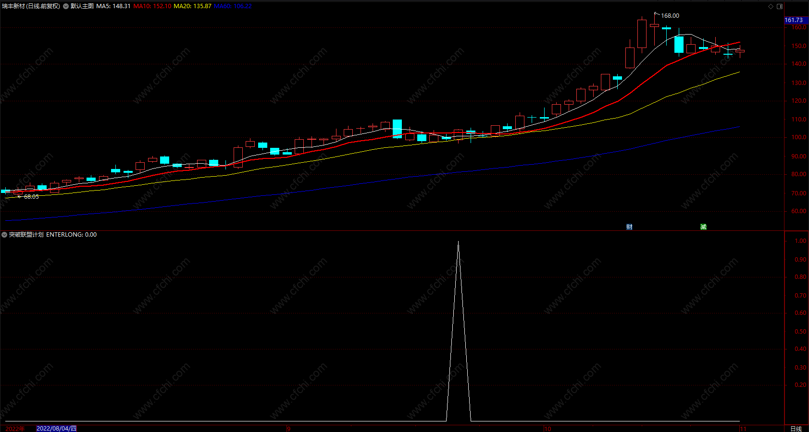Open the dropdown beside 默认主图
The height and width of the screenshot is (432, 809).
[66, 6]
